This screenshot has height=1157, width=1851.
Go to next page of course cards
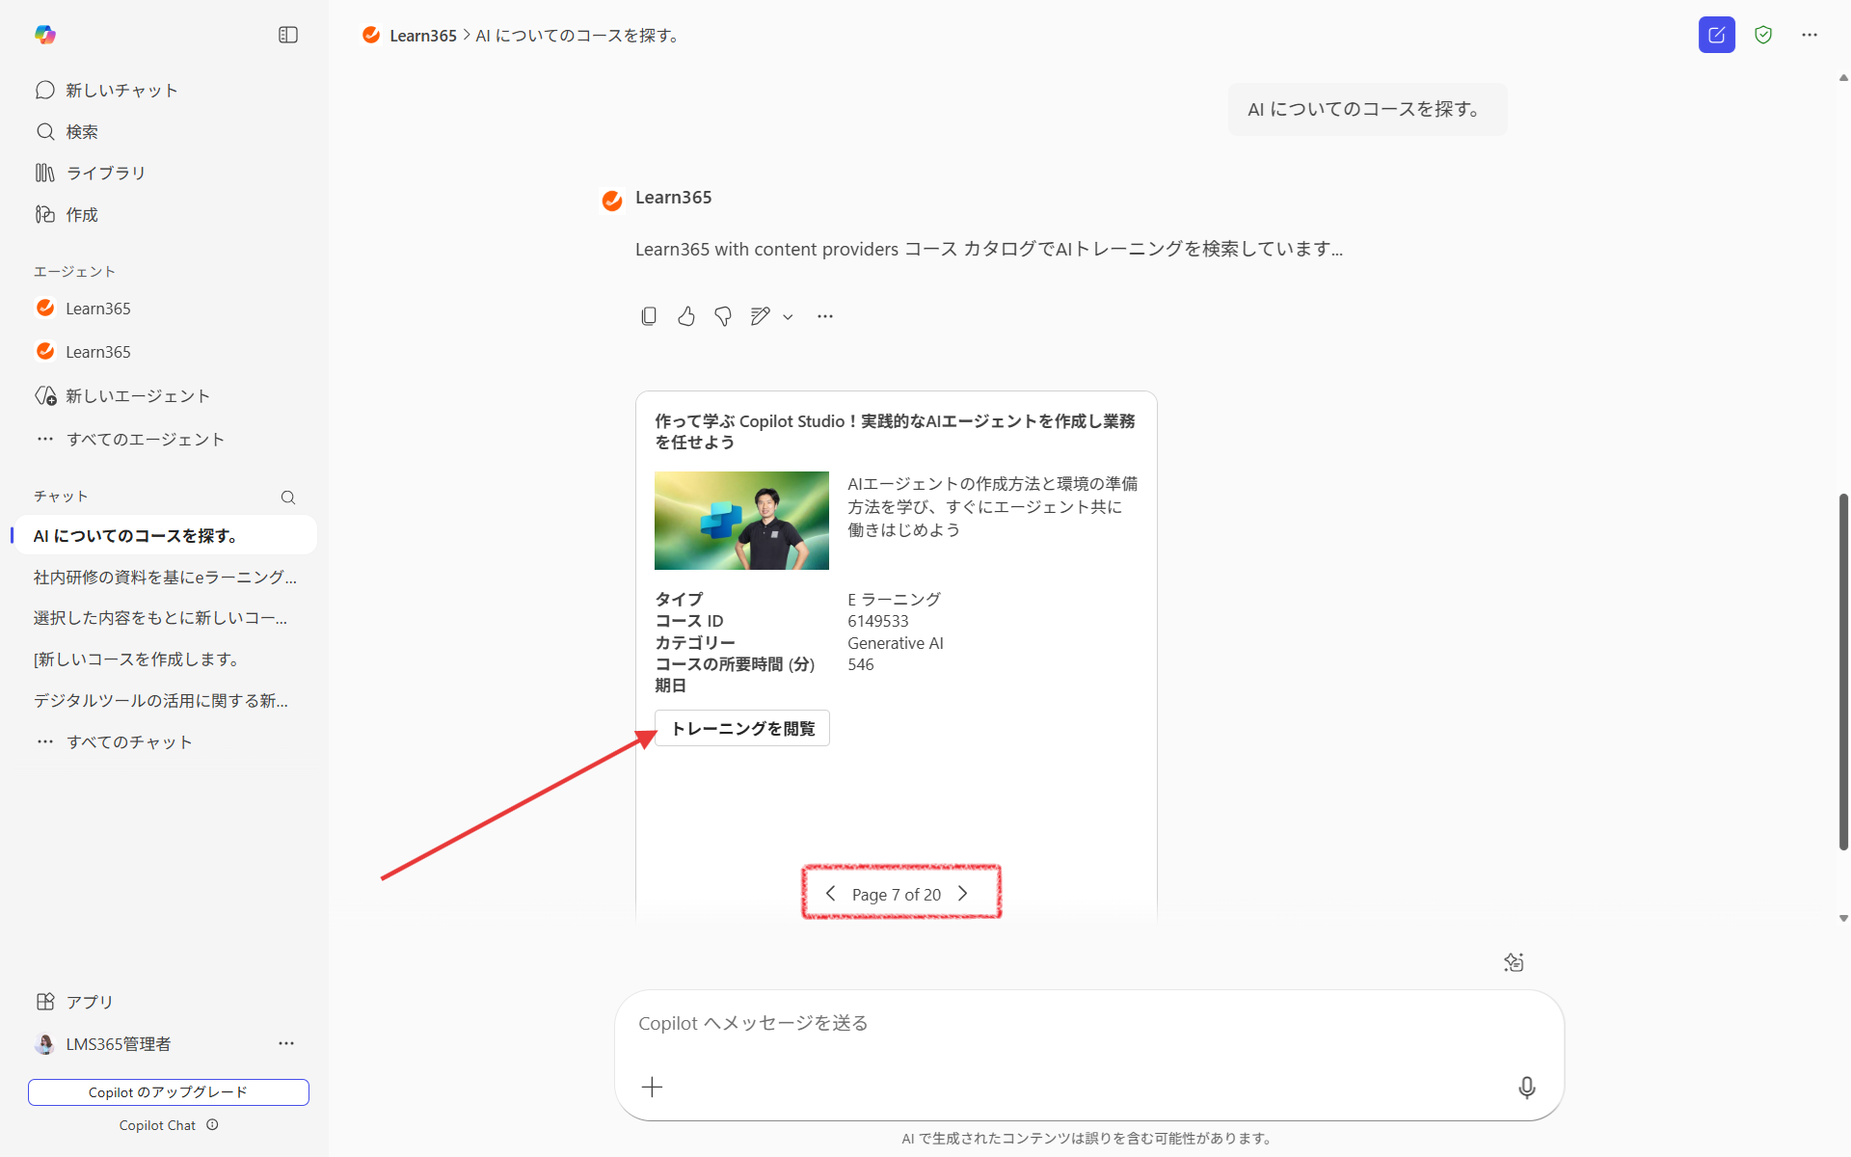click(962, 894)
